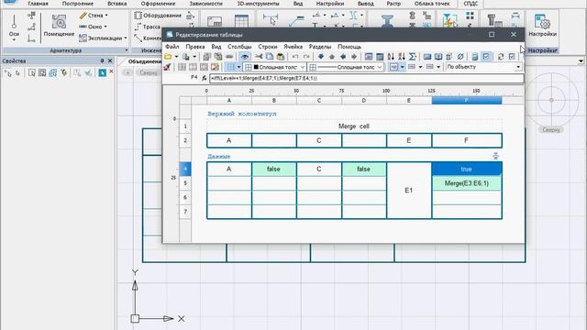The image size is (587, 330).
Task: Click the formula input field
Action: (367, 78)
